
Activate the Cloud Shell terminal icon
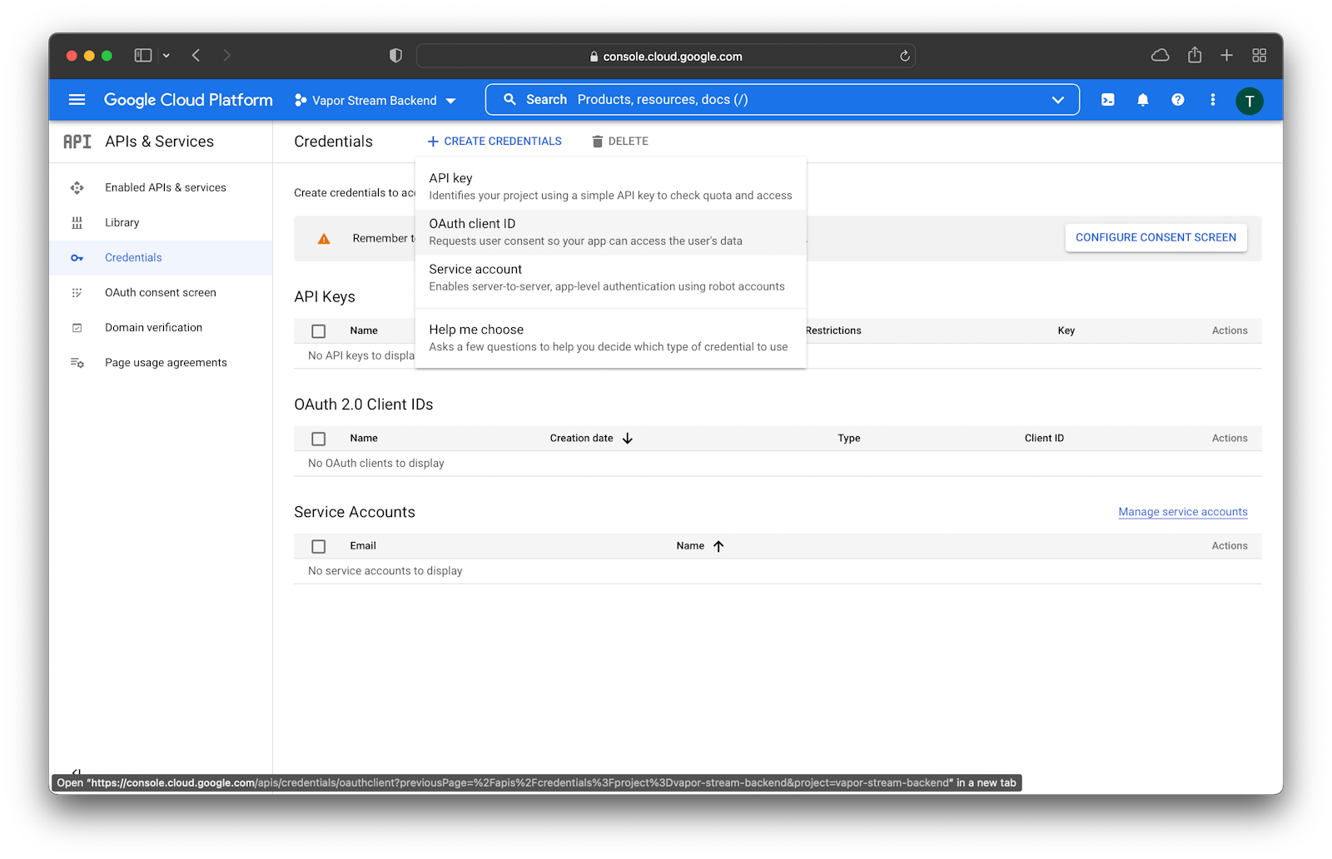click(1107, 99)
